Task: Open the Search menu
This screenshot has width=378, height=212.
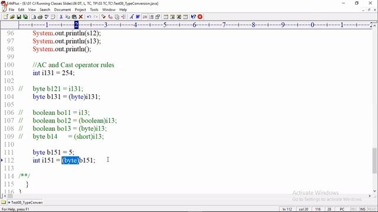Action: [x=45, y=9]
